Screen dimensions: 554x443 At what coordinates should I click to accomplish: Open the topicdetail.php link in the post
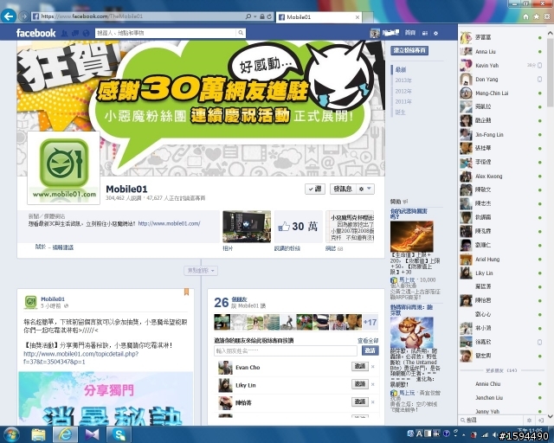point(81,357)
